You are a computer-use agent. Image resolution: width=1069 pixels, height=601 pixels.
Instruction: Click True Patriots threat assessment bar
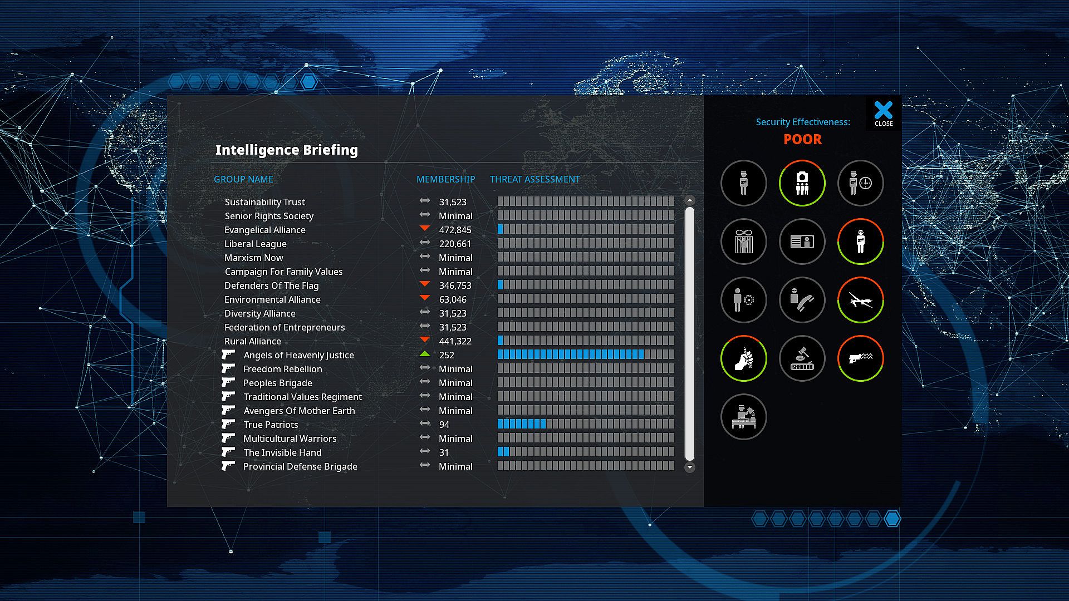[585, 424]
